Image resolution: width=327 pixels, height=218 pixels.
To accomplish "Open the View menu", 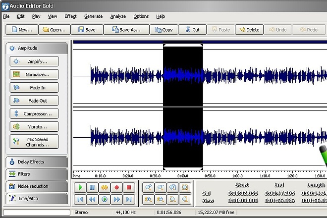I will (x=53, y=16).
